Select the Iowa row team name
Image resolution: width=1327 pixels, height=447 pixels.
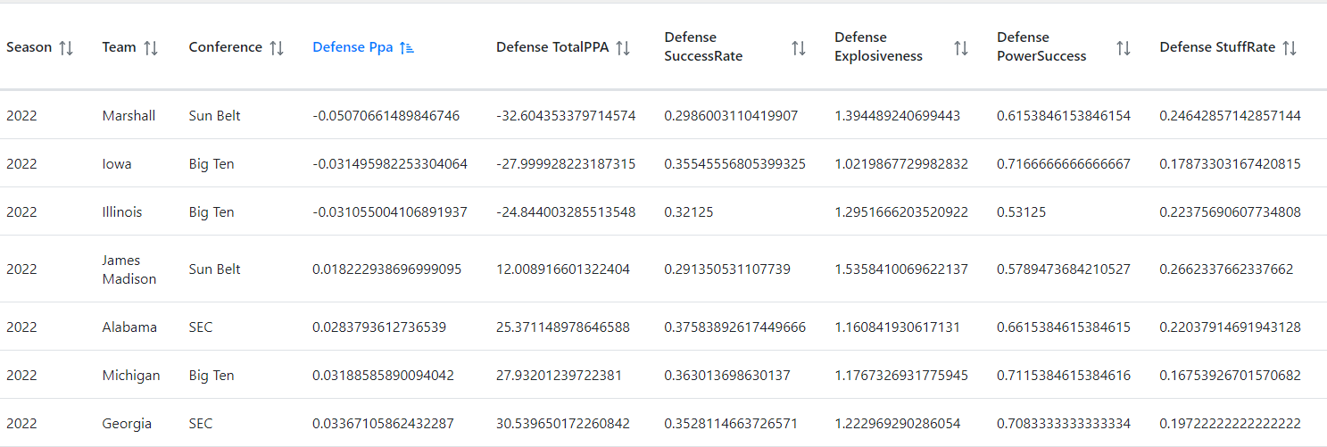118,164
